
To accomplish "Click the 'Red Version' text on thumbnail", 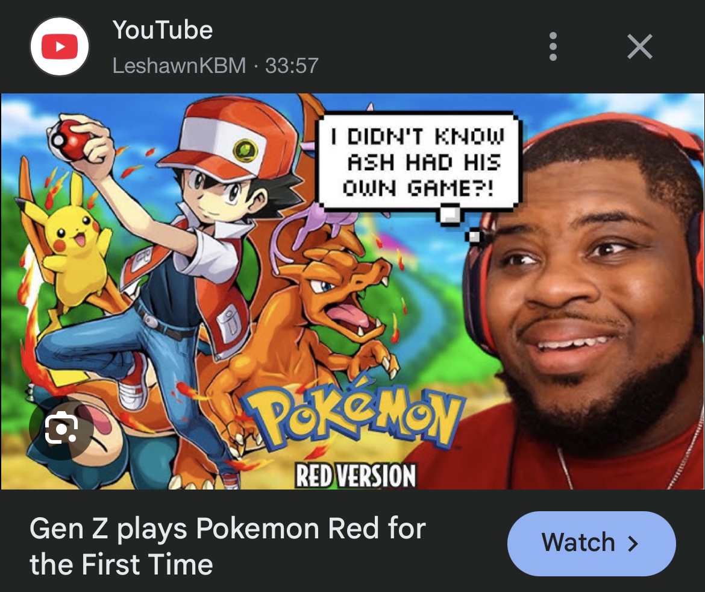I will tap(355, 476).
